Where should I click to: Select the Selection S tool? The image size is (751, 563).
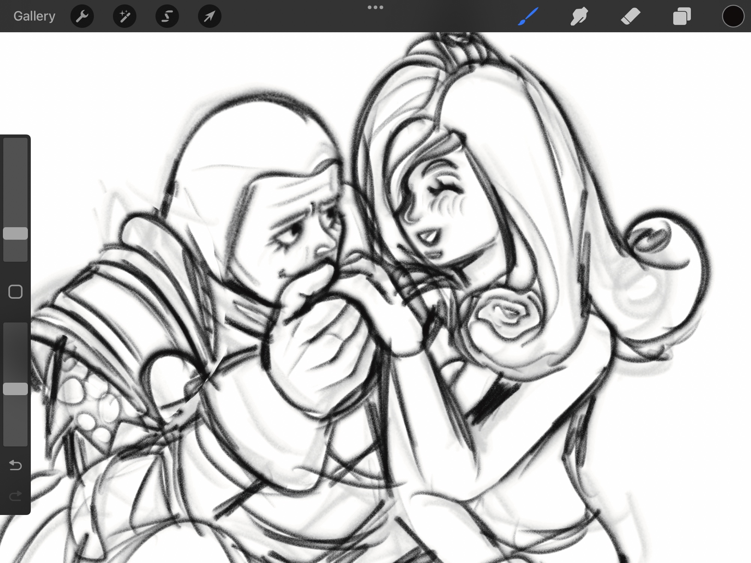coord(167,16)
